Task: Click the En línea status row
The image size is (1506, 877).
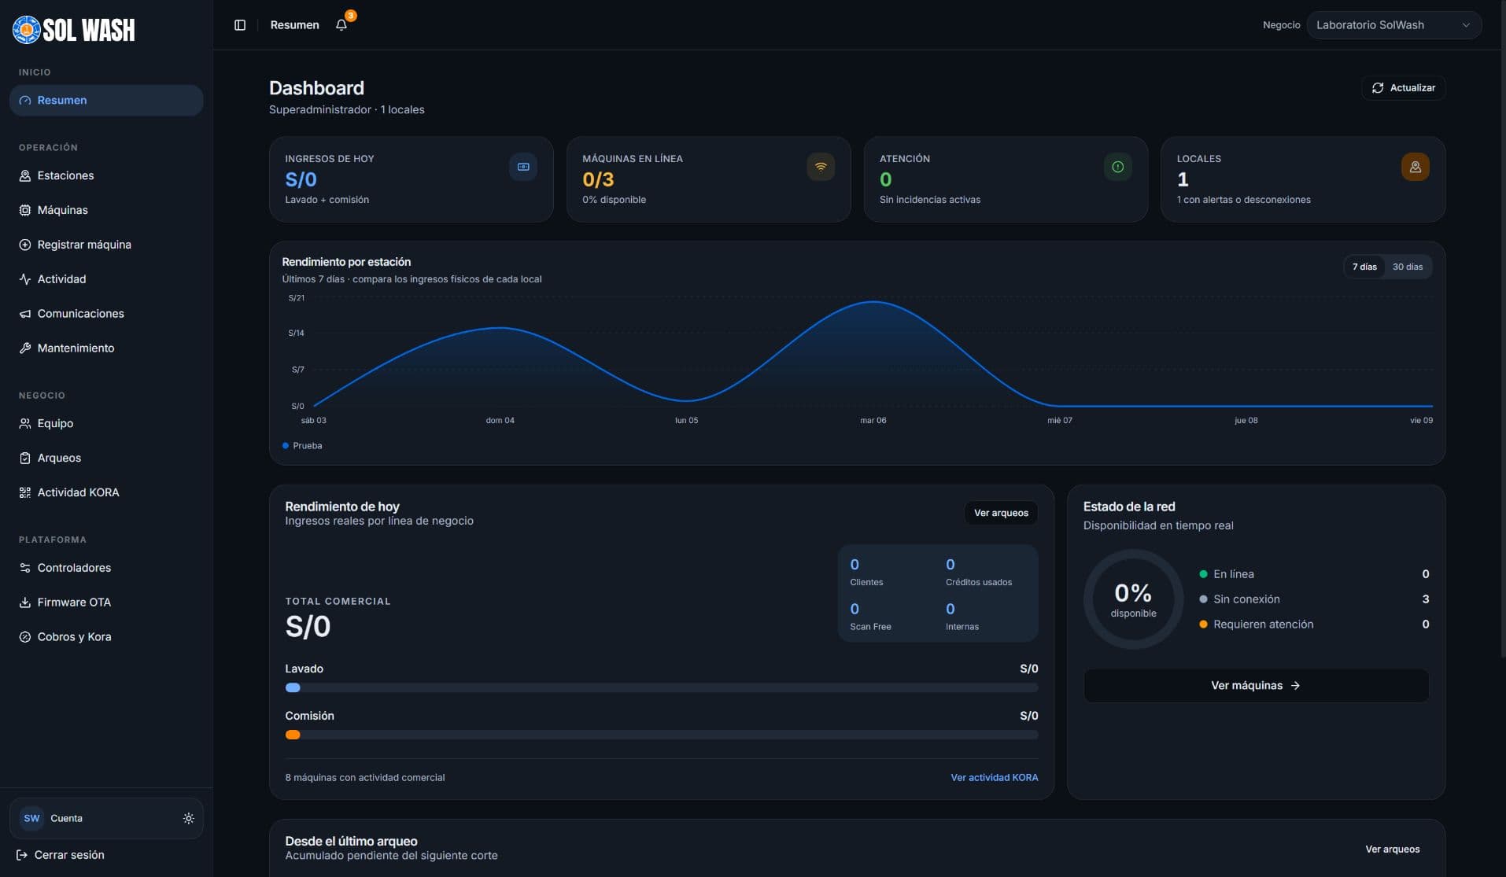Action: tap(1314, 574)
